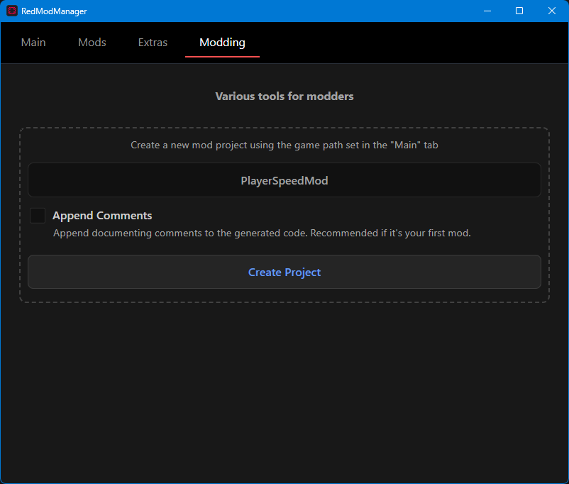The width and height of the screenshot is (569, 484).
Task: Select the Extras tab
Action: pyautogui.click(x=153, y=43)
